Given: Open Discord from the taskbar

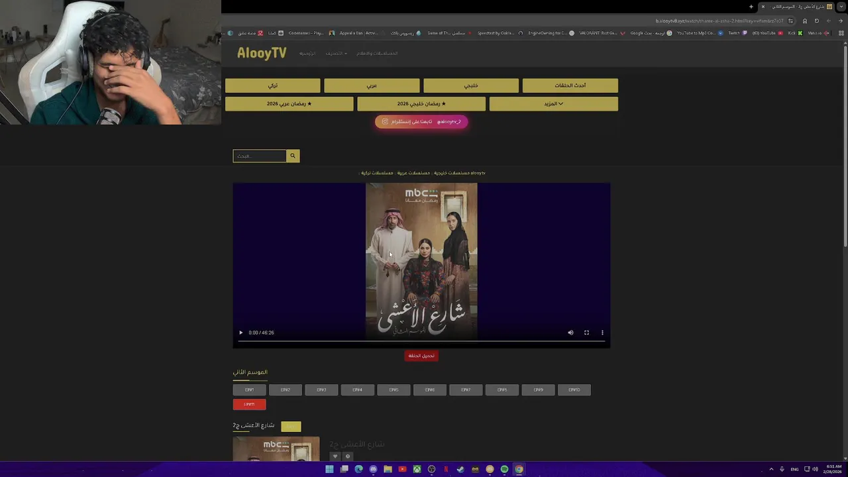Looking at the screenshot, I should [373, 469].
